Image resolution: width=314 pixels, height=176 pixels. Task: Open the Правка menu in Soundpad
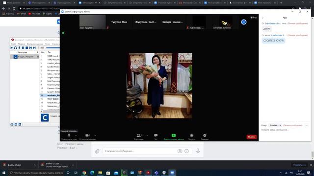tap(21, 44)
